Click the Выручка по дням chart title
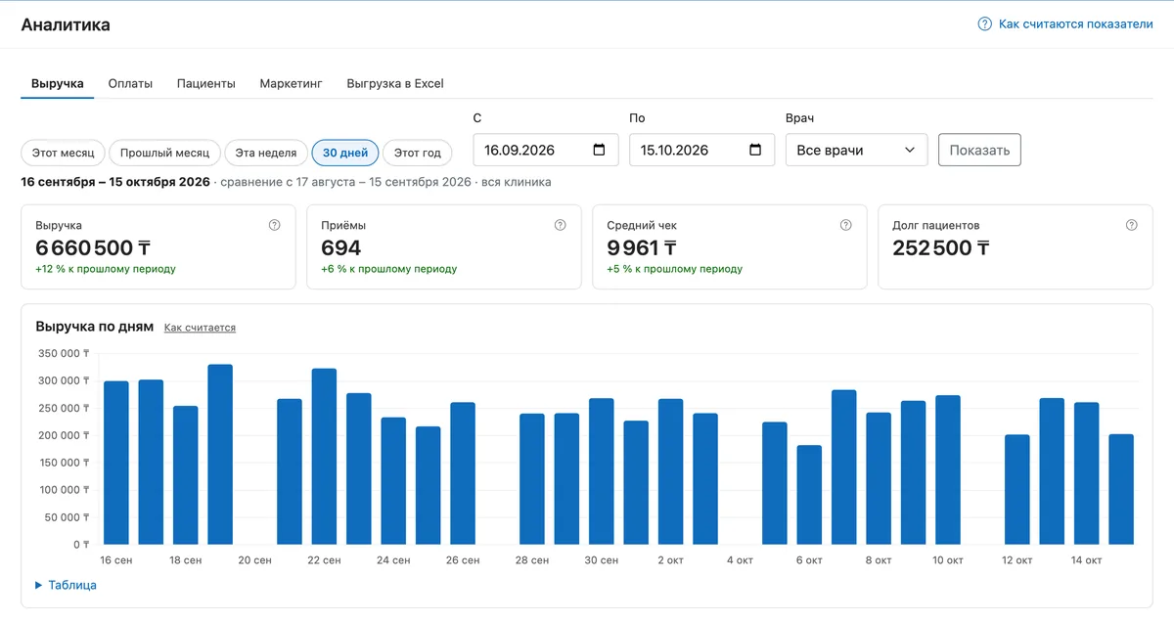1174x622 pixels. [x=94, y=327]
